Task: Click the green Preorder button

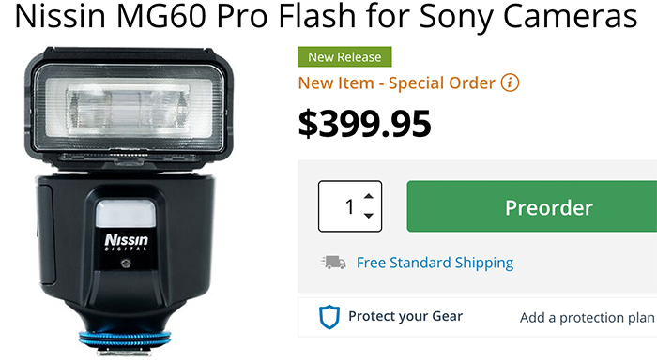Action: [532, 206]
